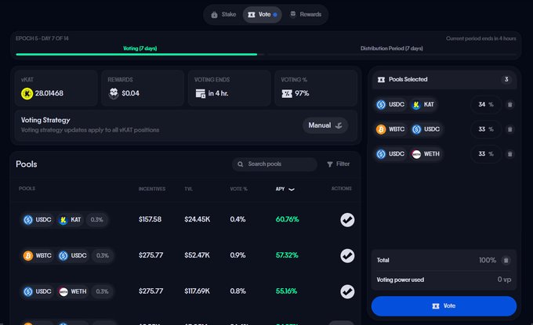
Task: Click the 57.32% APY value
Action: tap(287, 255)
